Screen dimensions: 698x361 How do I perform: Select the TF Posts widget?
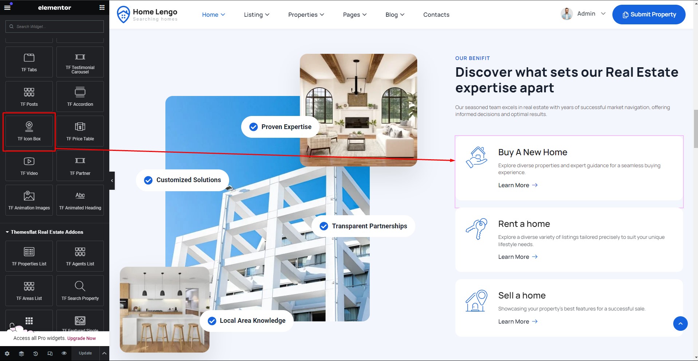pos(29,96)
